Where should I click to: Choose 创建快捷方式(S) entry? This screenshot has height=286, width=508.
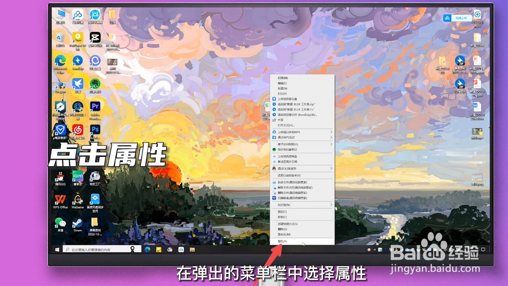(302, 224)
